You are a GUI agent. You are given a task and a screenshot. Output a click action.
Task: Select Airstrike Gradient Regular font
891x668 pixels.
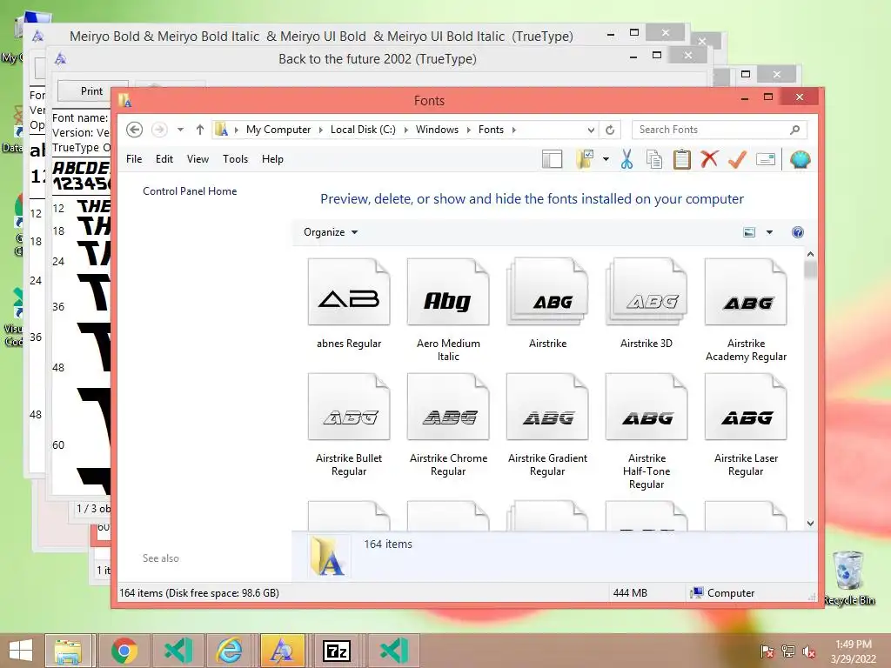tap(548, 424)
